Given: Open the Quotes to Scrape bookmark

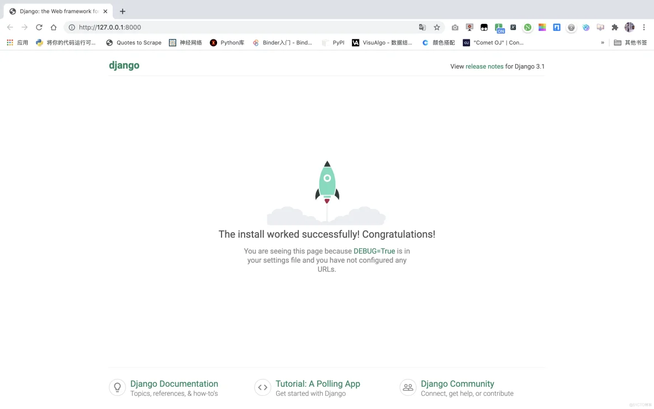Looking at the screenshot, I should (134, 43).
